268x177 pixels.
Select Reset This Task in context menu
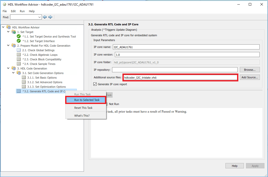pyautogui.click(x=83, y=108)
